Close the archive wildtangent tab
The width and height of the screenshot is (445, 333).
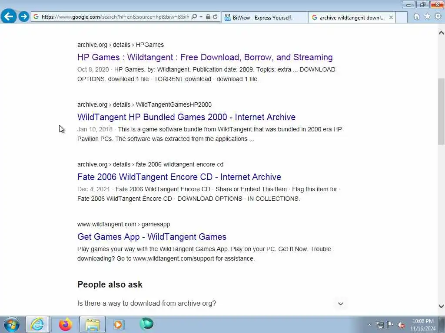[x=391, y=17]
